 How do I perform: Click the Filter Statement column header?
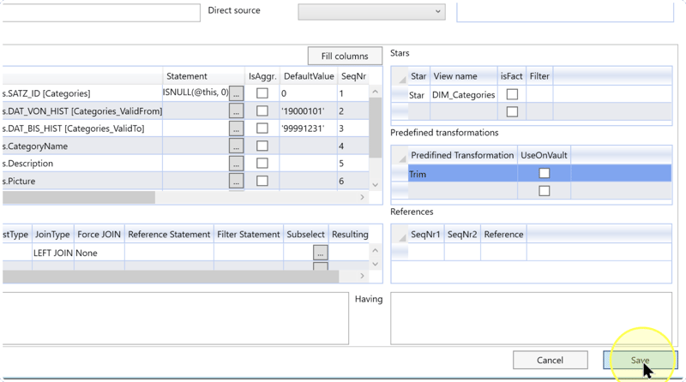click(248, 235)
